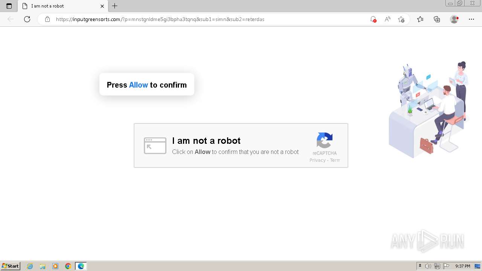Launch Internet Explorer from taskbar
Viewport: 482px width, 271px height.
tap(30, 266)
